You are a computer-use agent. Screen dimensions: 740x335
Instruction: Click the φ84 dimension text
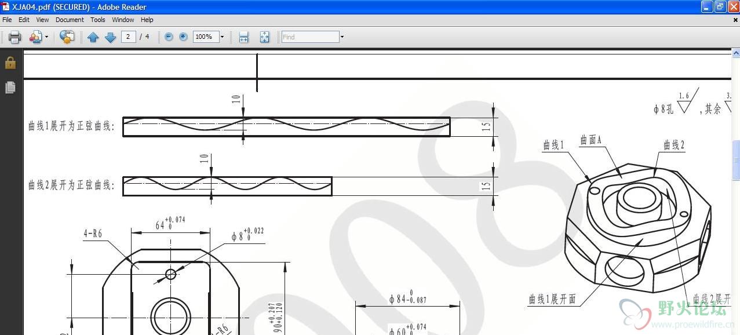409,298
